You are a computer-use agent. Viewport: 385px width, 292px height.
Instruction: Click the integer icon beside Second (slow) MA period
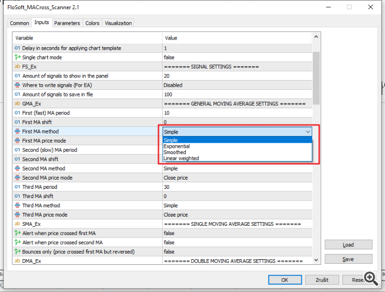17,150
